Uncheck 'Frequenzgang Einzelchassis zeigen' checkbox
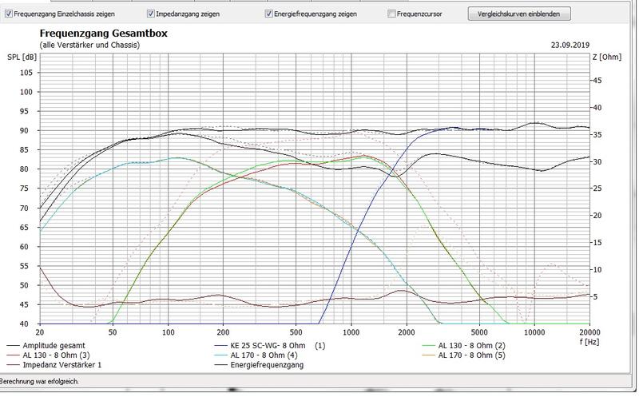 pos(9,14)
